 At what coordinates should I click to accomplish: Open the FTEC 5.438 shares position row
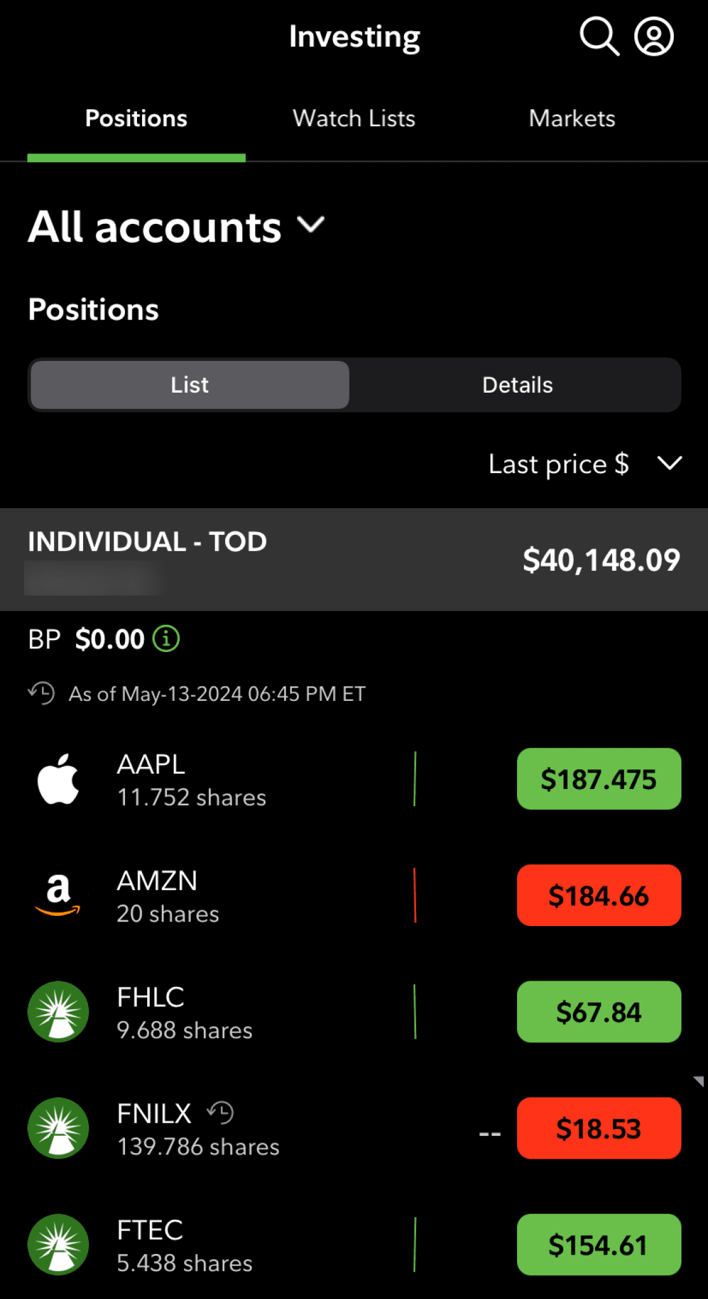(254, 1245)
